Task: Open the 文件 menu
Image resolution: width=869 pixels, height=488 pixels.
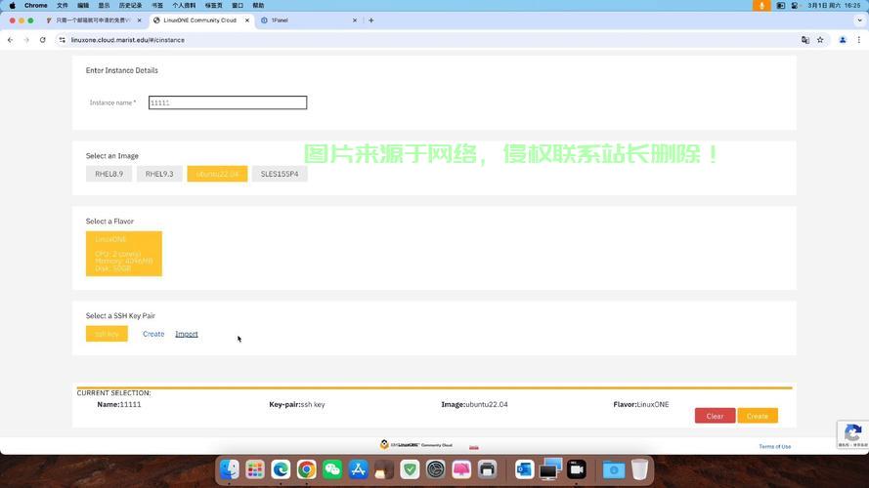Action: coord(63,5)
